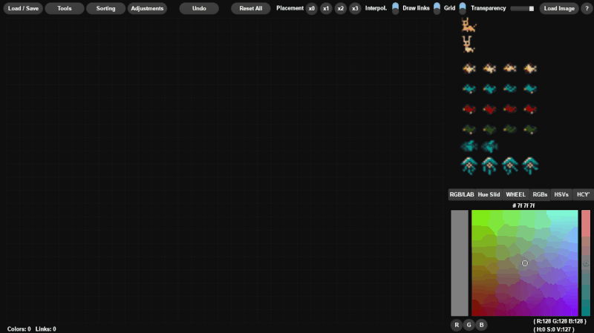Click the R:128 G:128 B:128 readout
The height and width of the screenshot is (333, 594).
point(560,321)
